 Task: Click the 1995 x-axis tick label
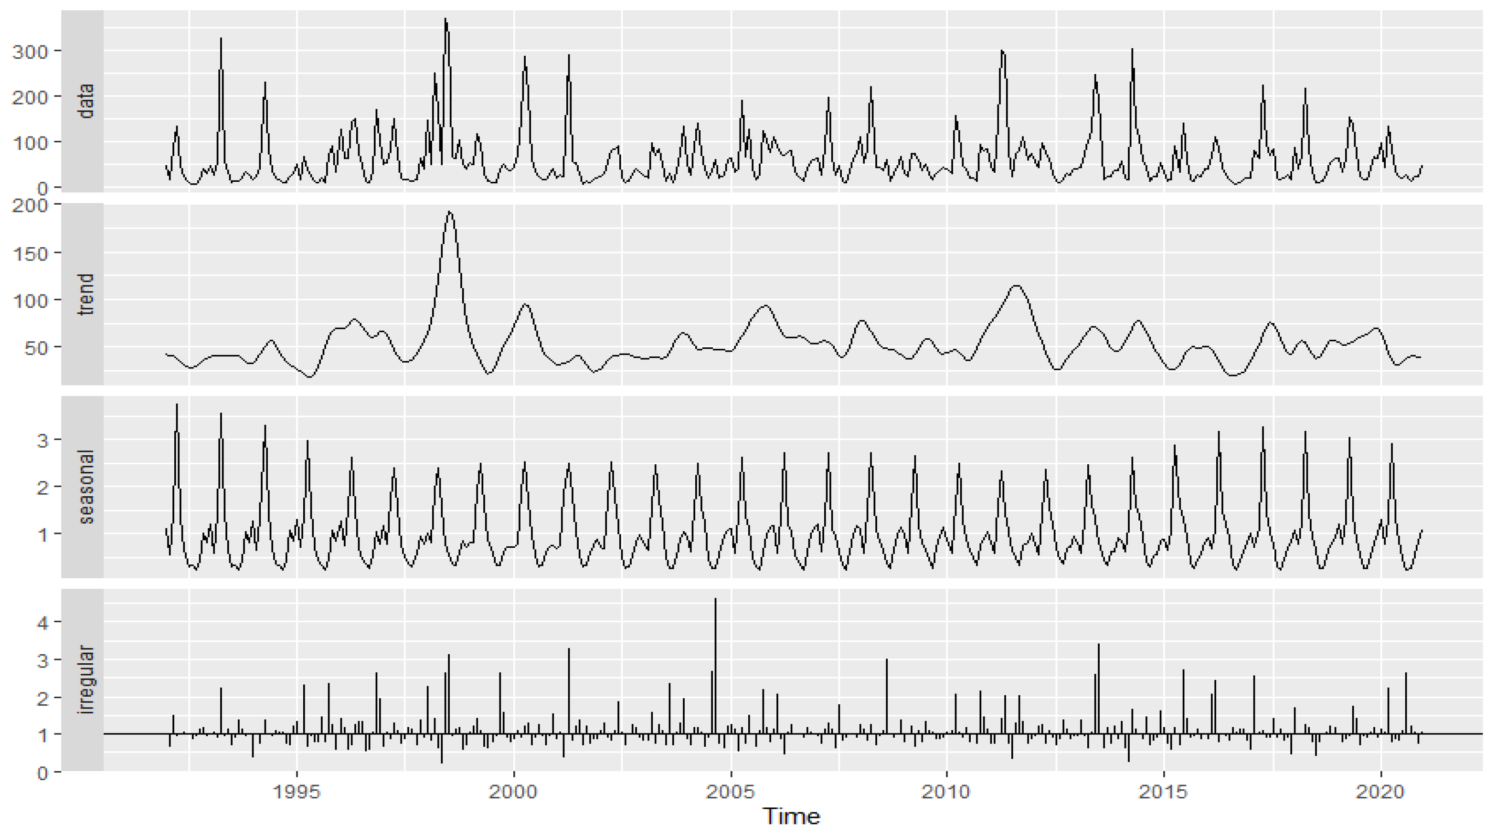297,792
